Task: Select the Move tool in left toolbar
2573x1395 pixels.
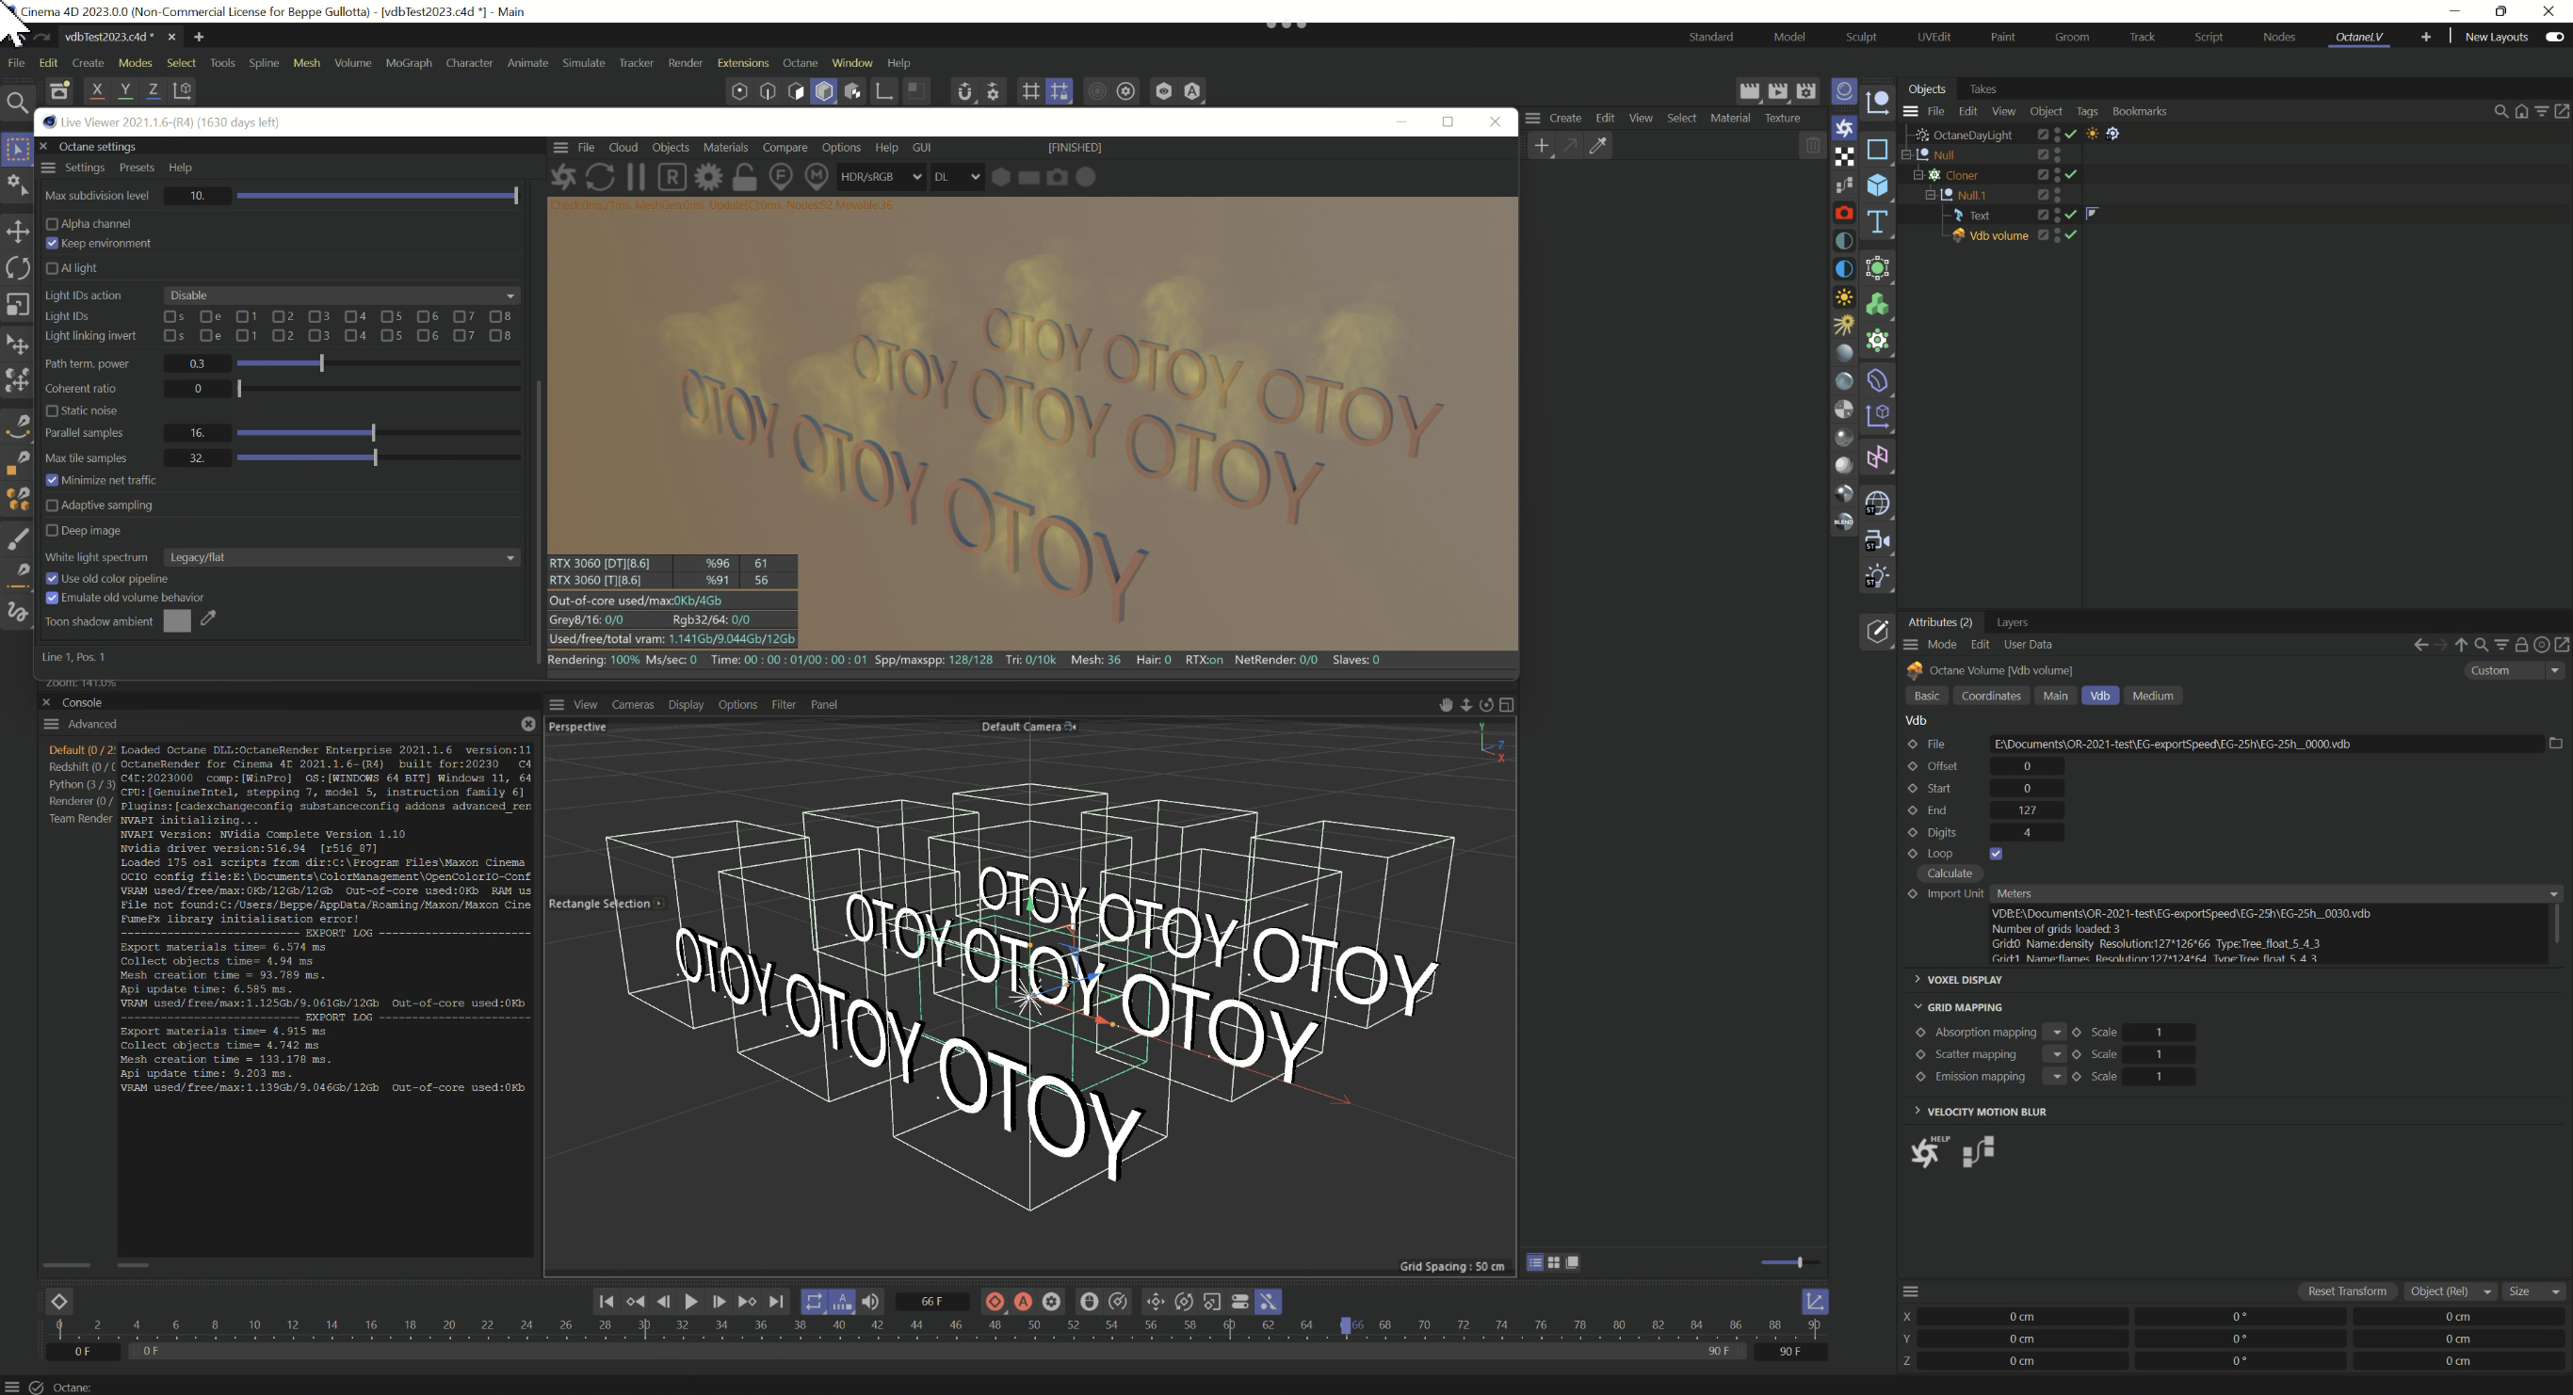Action: (x=18, y=232)
